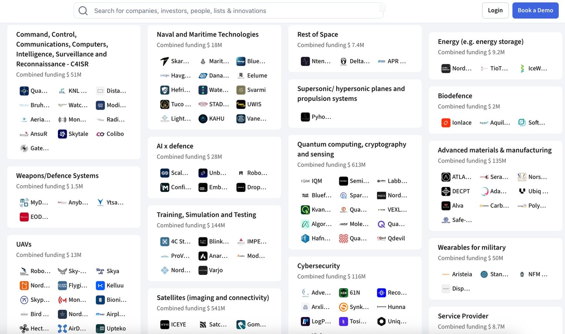This screenshot has width=565, height=334.
Task: Click the 'Service Provider' heading
Action: pos(463,316)
